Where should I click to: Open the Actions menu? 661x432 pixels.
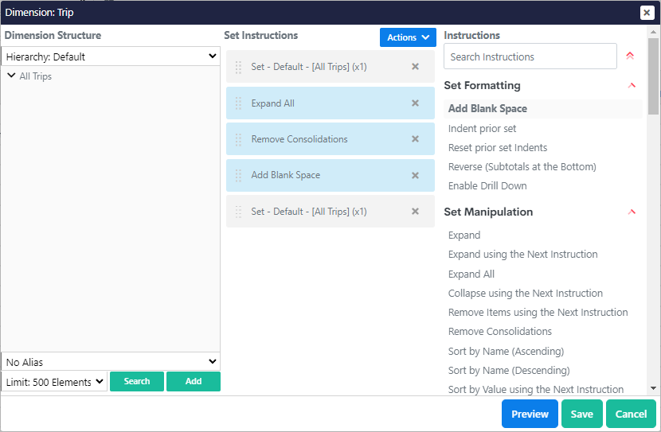point(408,37)
